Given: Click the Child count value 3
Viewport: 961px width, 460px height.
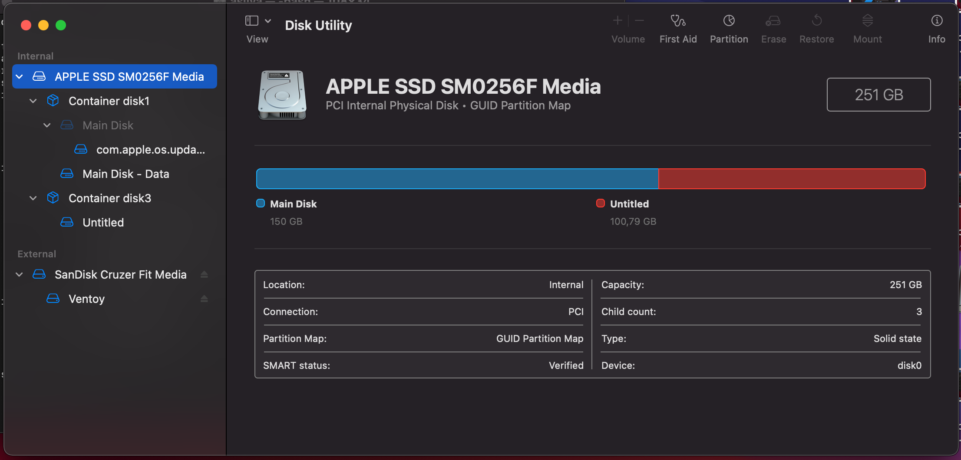Looking at the screenshot, I should (919, 312).
